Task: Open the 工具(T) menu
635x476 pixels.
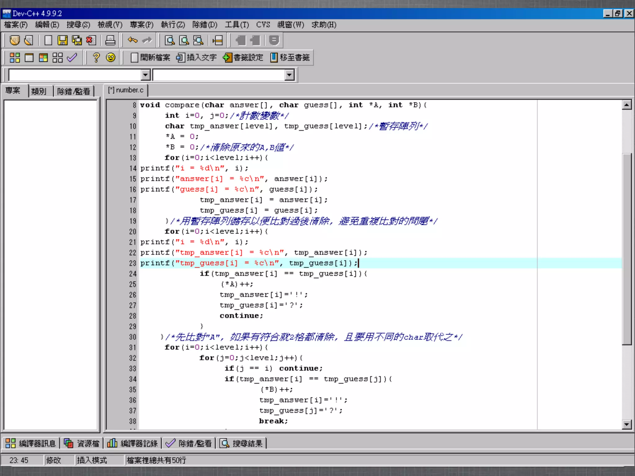Action: pos(237,24)
